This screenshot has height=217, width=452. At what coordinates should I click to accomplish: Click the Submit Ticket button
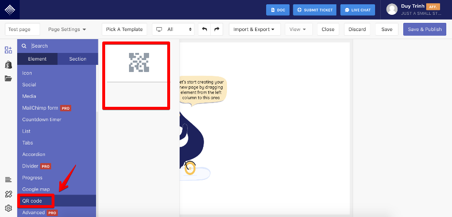(315, 10)
